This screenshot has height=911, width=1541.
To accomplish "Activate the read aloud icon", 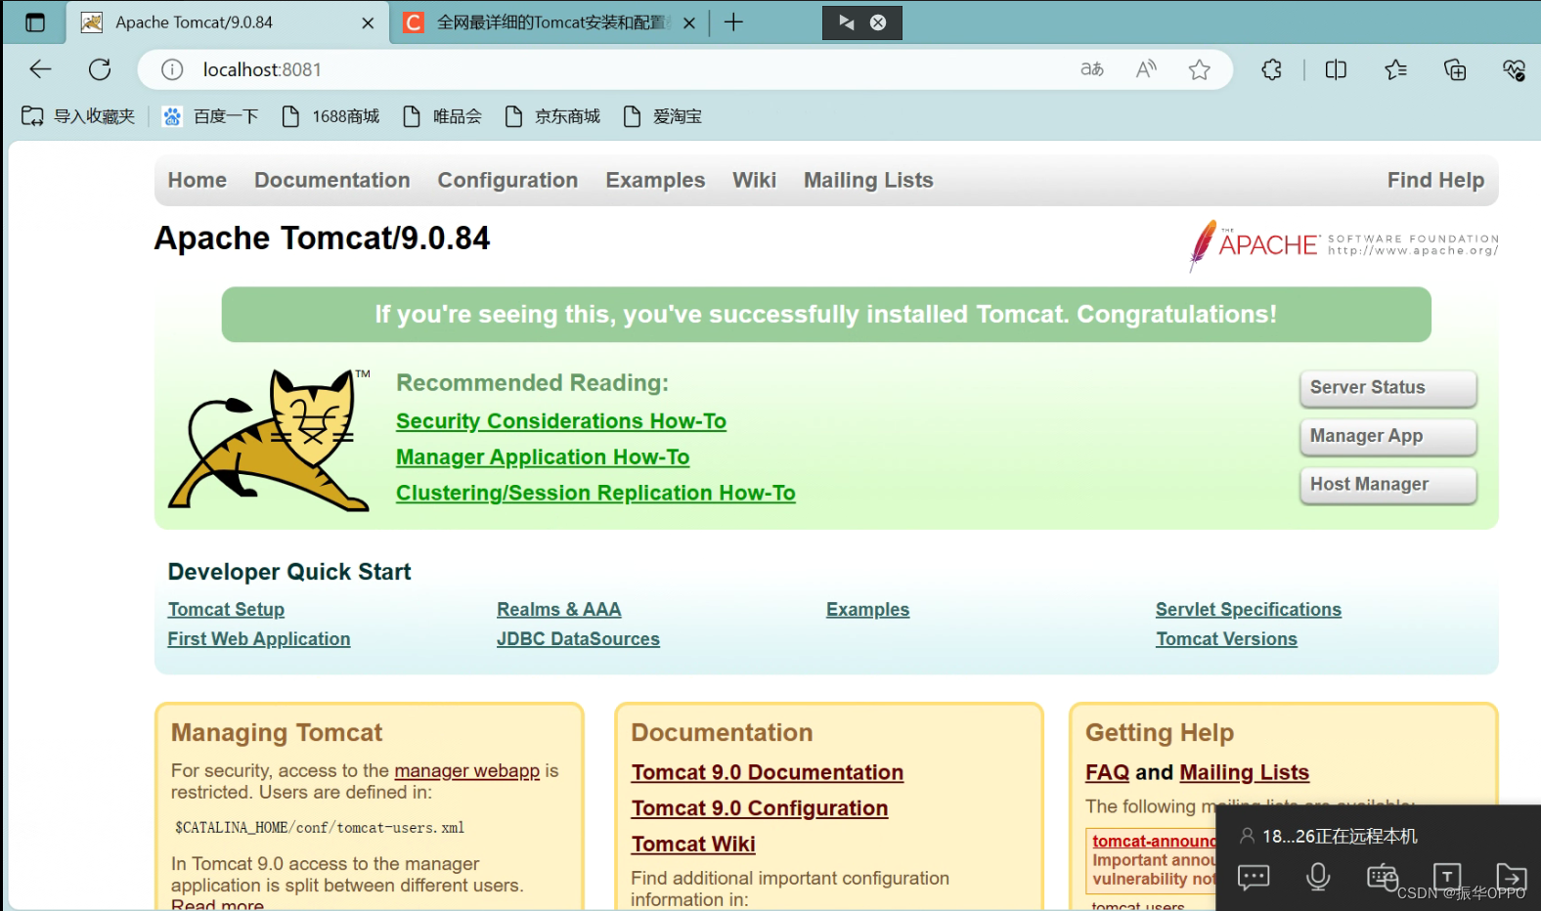I will point(1146,69).
